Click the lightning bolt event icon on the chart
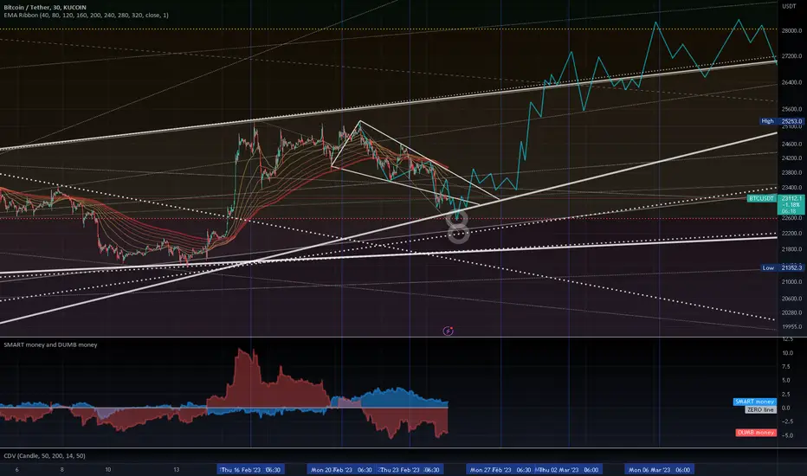 448,331
